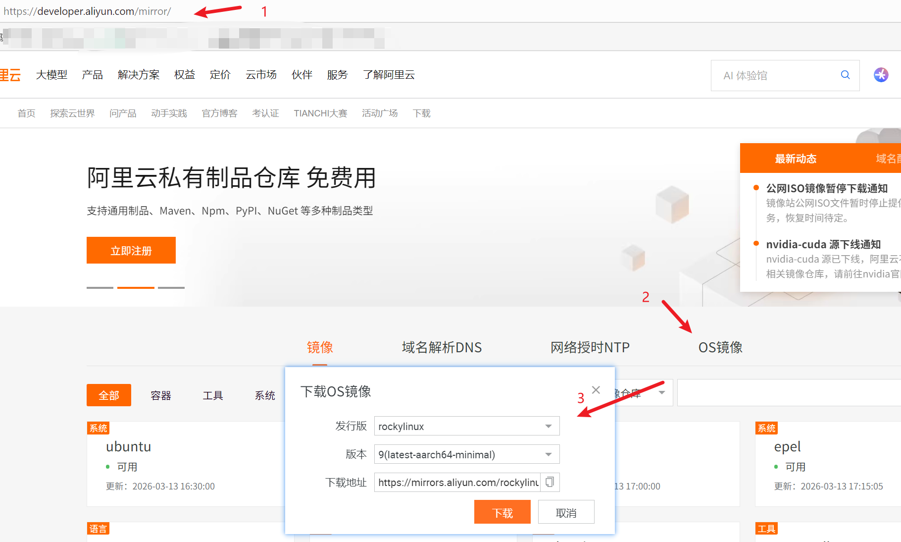901x542 pixels.
Task: Click the 系统 tag on the epel card
Action: click(x=766, y=428)
